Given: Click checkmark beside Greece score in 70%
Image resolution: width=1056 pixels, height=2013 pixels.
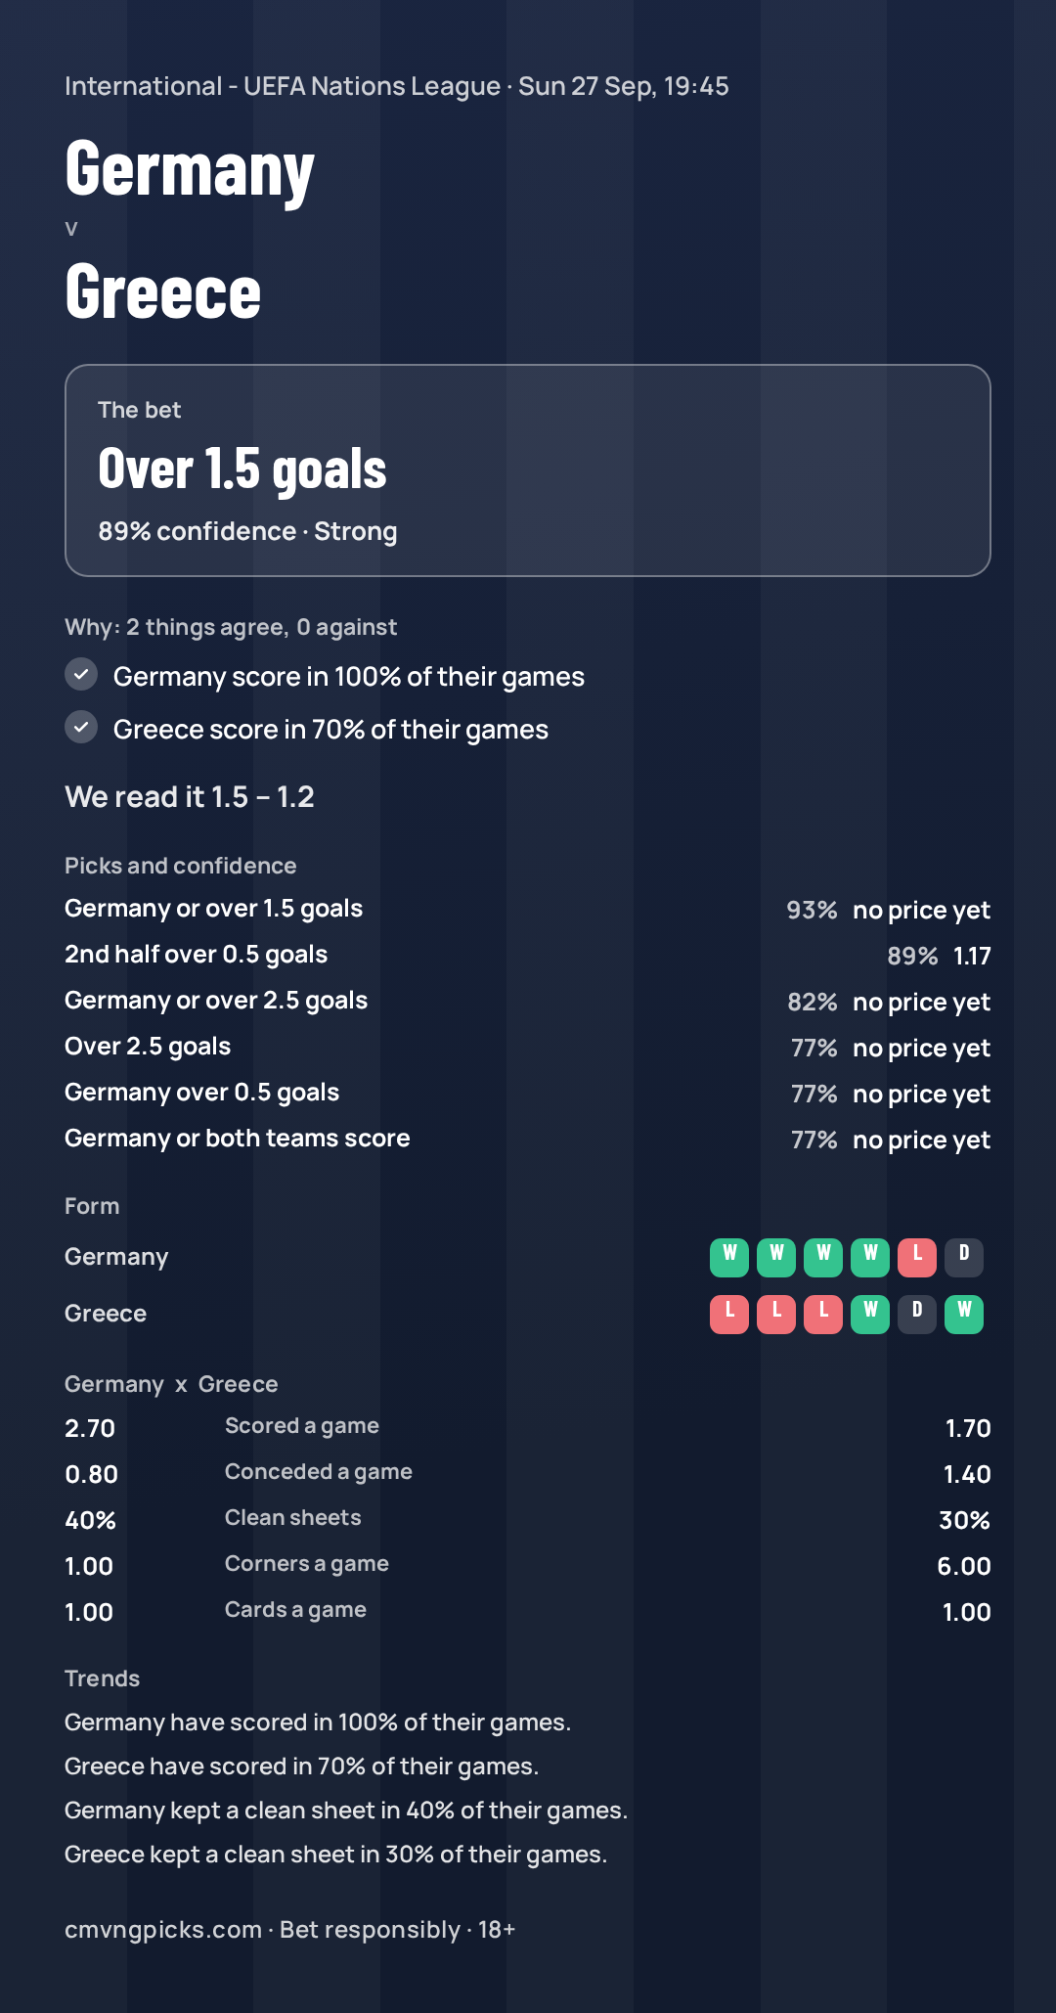Looking at the screenshot, I should [81, 727].
